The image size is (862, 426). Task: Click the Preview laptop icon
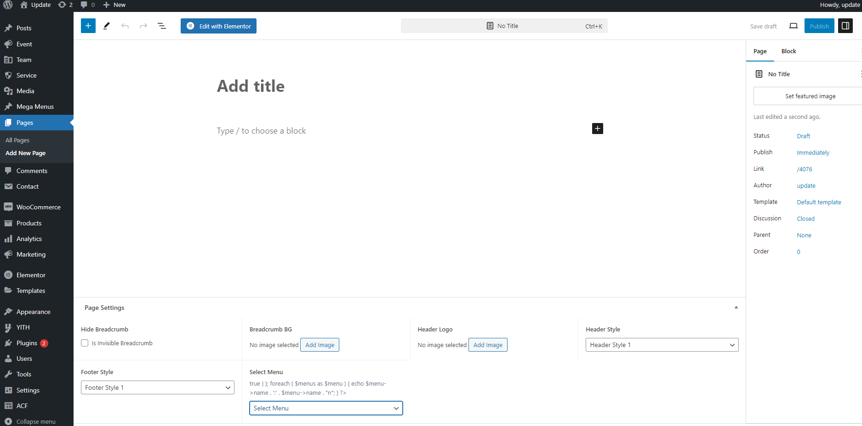tap(793, 26)
